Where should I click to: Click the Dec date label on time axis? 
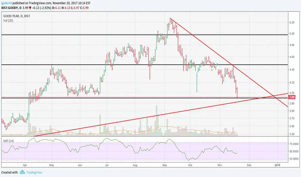249,165
